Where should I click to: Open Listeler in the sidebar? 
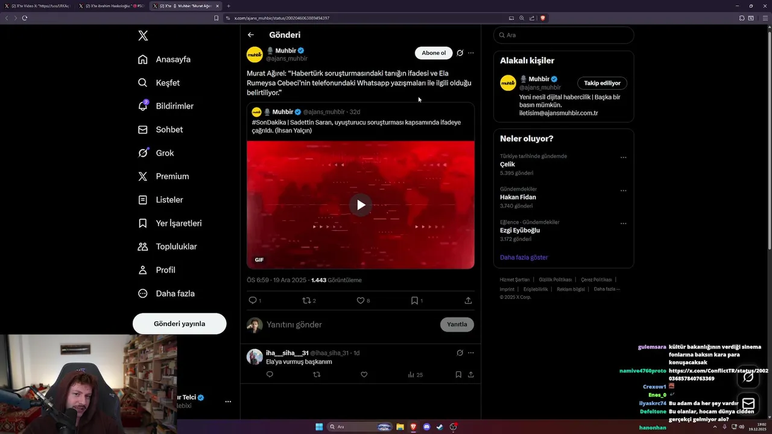pyautogui.click(x=160, y=200)
